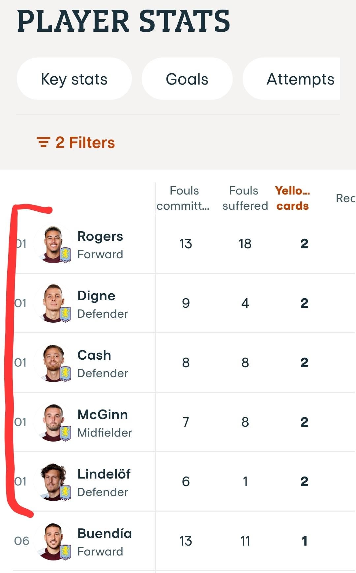This screenshot has height=573, width=356.
Task: Click the McGinn name link
Action: pos(103,414)
